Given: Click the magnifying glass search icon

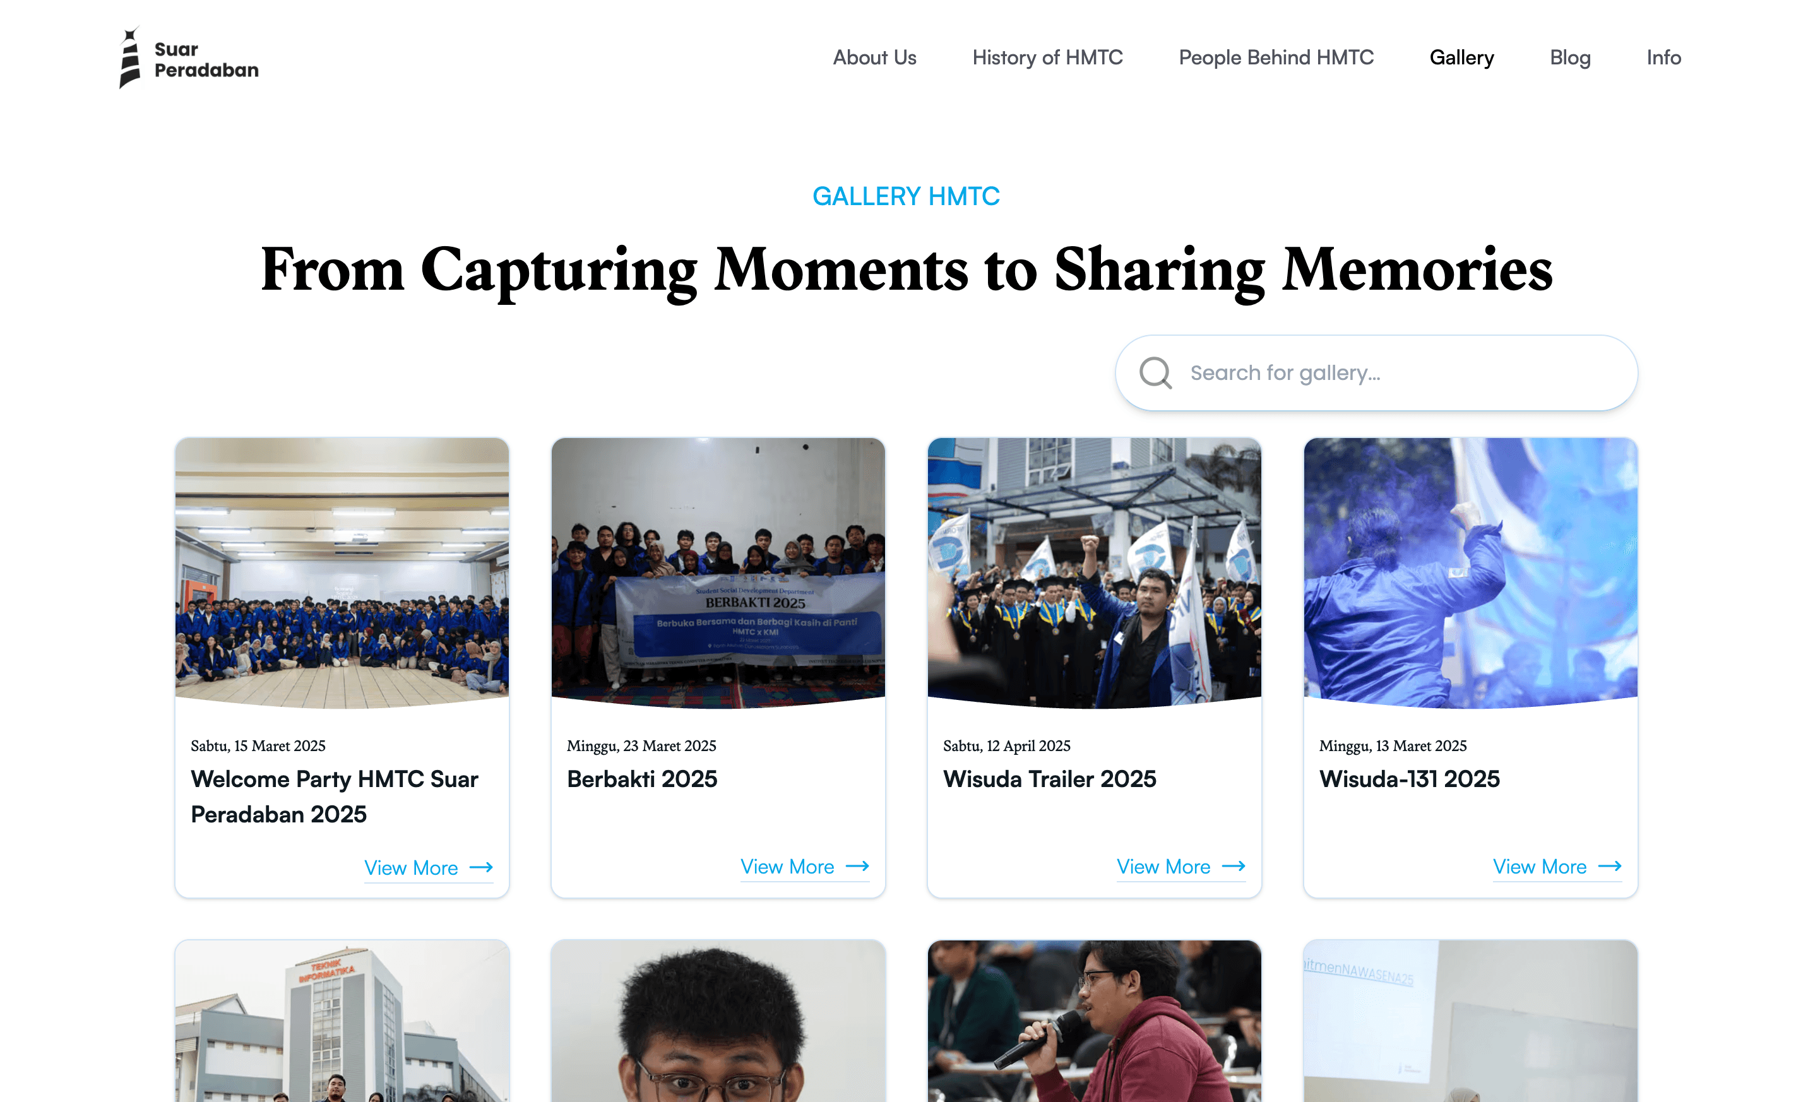Looking at the screenshot, I should pos(1155,373).
